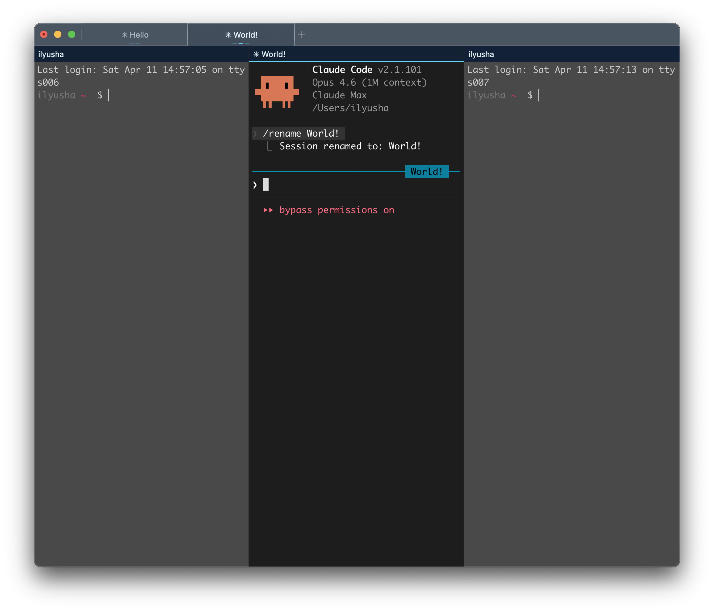Click right pane shell prompt 'ilyusha ~ $'
The width and height of the screenshot is (714, 612).
(x=500, y=95)
